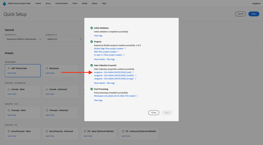Open Workspace one-adobe-06-05-2026 created link
The width and height of the screenshot is (263, 145).
pos(115,96)
